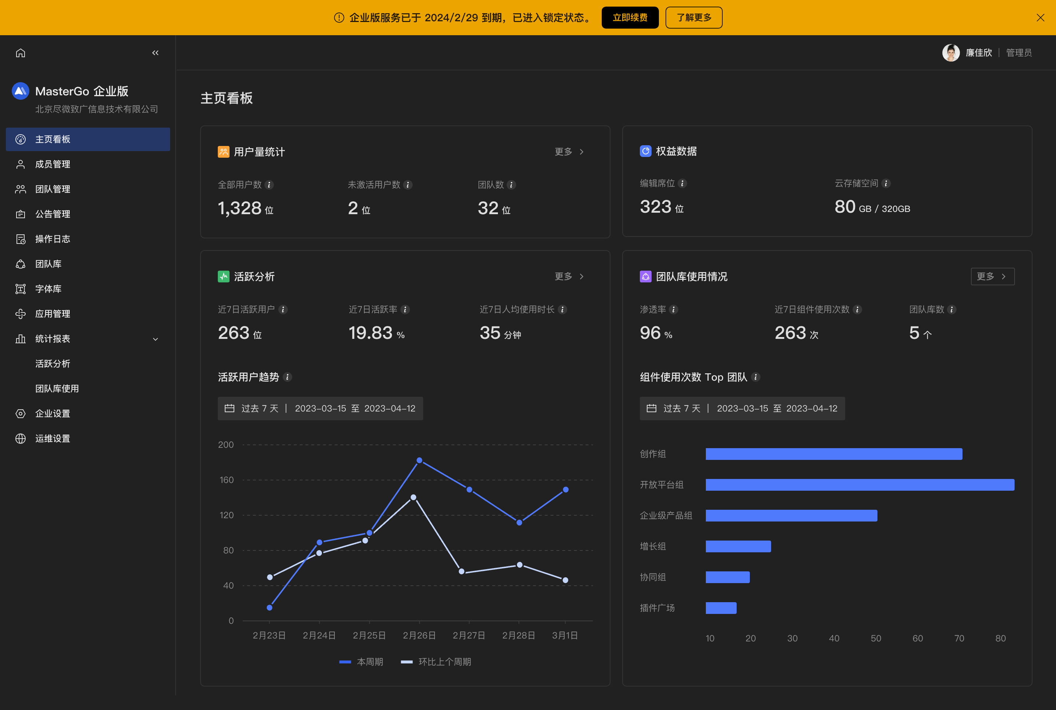Click the 活跃分析 green card icon

click(223, 276)
